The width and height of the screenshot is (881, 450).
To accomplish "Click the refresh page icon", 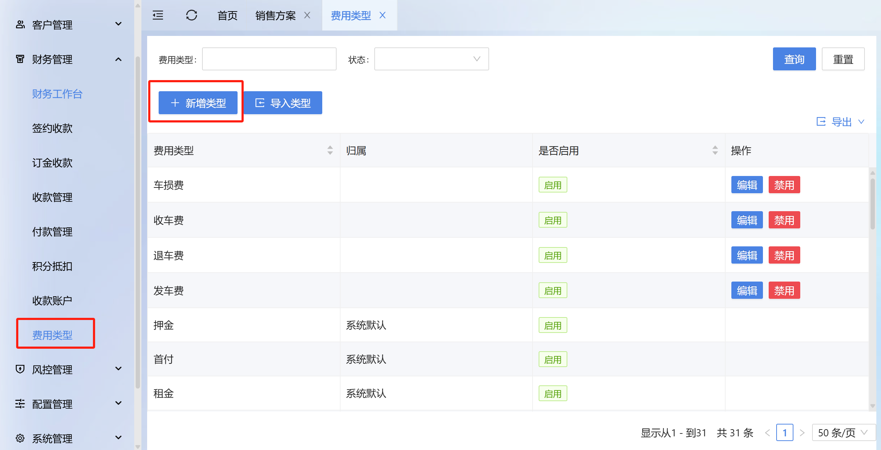I will click(x=191, y=15).
